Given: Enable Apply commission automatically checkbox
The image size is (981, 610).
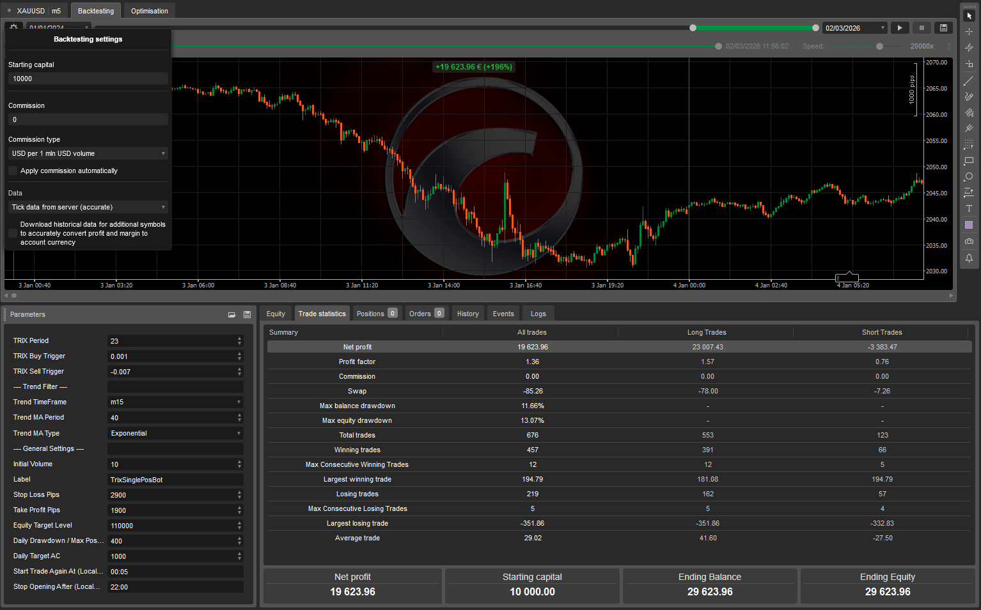Looking at the screenshot, I should pos(13,171).
